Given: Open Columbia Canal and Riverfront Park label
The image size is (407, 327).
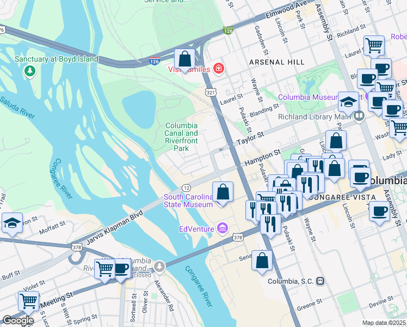Looking at the screenshot, I should click(181, 137).
